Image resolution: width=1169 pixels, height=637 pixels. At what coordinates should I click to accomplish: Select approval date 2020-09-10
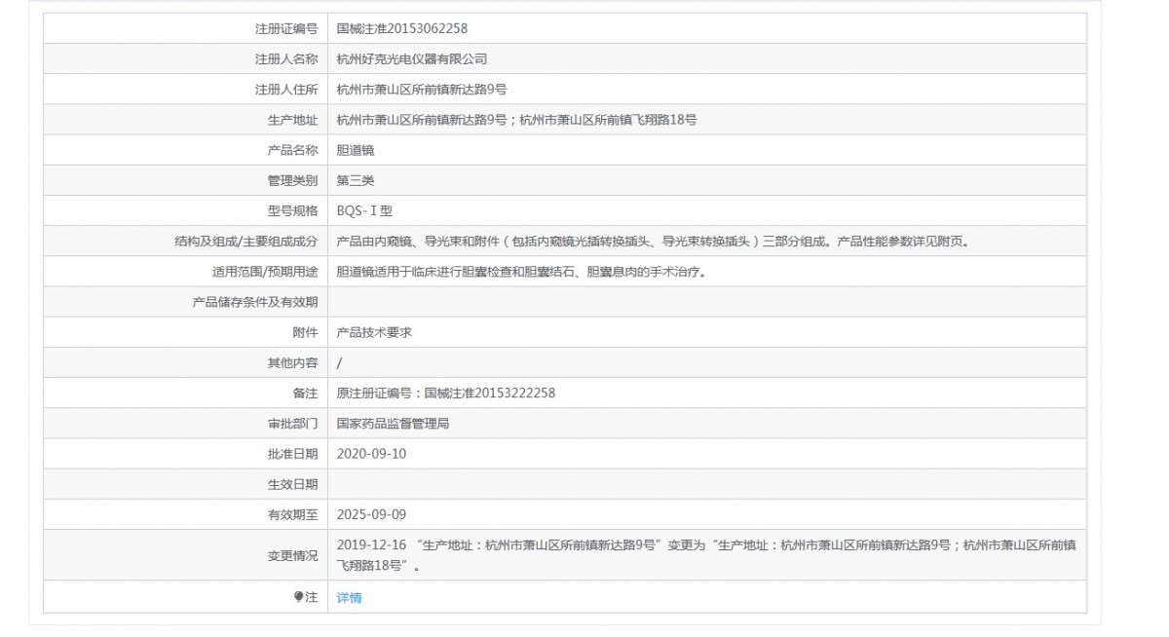pyautogui.click(x=371, y=453)
